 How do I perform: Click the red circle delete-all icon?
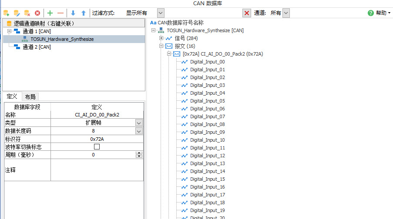[x=37, y=13]
